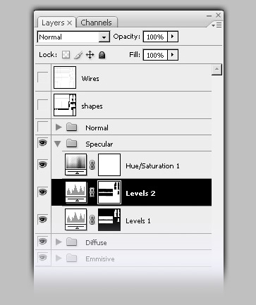
Task: Open the Layers panel flyout menu
Action: coord(217,25)
